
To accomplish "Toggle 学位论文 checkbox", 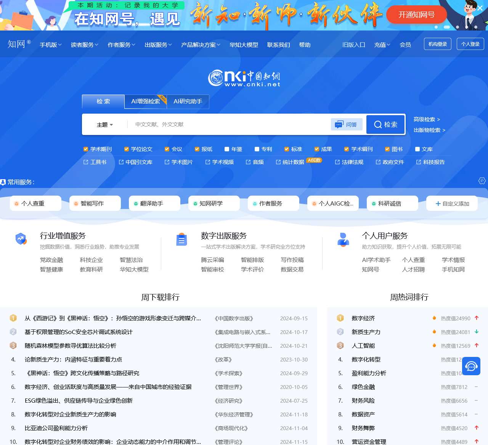I will (x=127, y=149).
